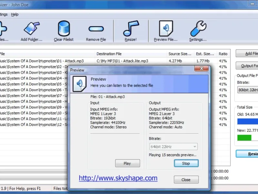Click the speaker icon in Preview header
258x194 pixels.
(79, 84)
